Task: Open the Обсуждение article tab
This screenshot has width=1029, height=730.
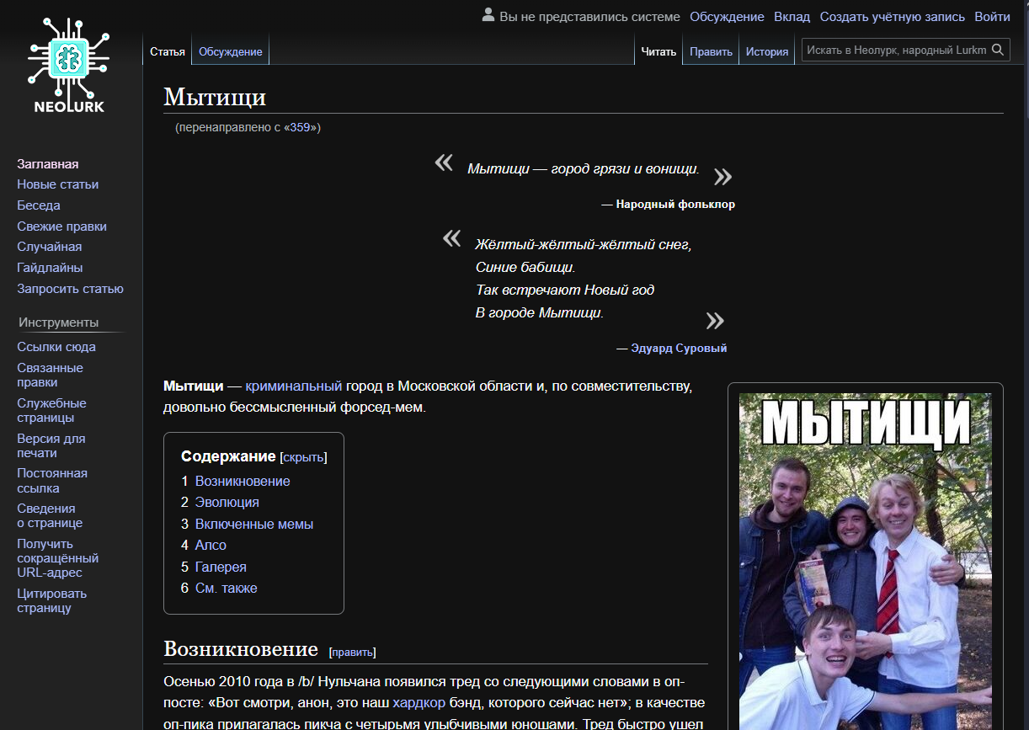Action: pyautogui.click(x=230, y=51)
